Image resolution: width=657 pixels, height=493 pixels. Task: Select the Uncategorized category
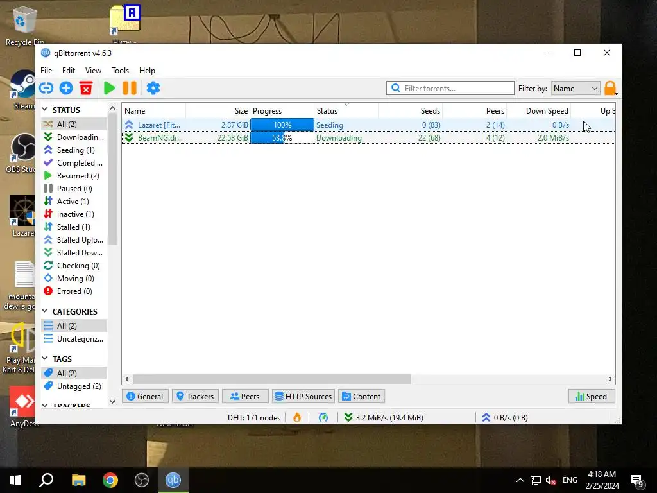(x=74, y=339)
